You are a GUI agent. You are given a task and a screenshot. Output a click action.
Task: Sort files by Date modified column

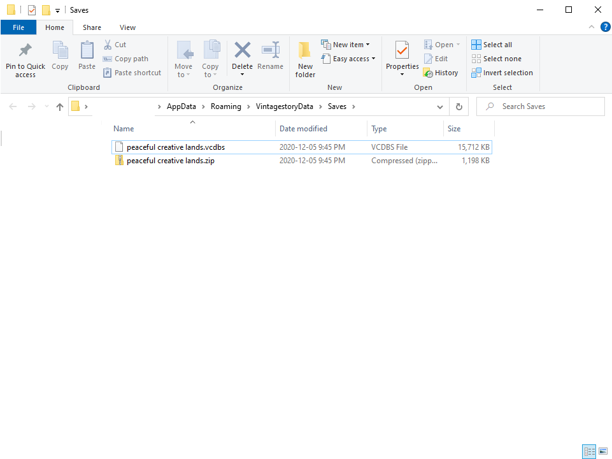point(303,129)
